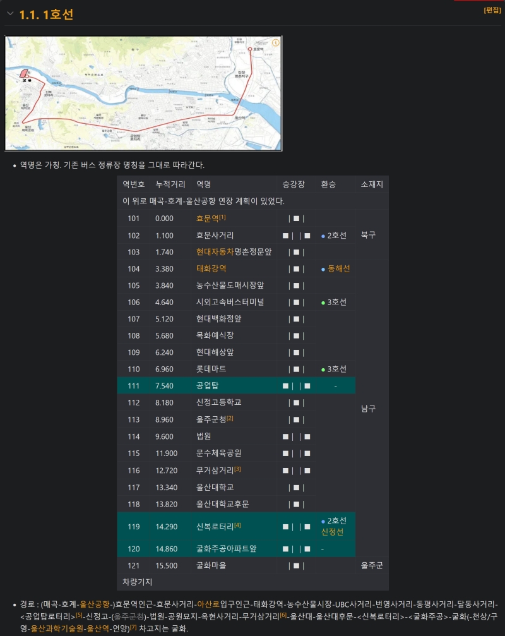Viewport: 505px width, 636px height.
Task: Select station name 현대백화점앞
Action: pyautogui.click(x=219, y=319)
